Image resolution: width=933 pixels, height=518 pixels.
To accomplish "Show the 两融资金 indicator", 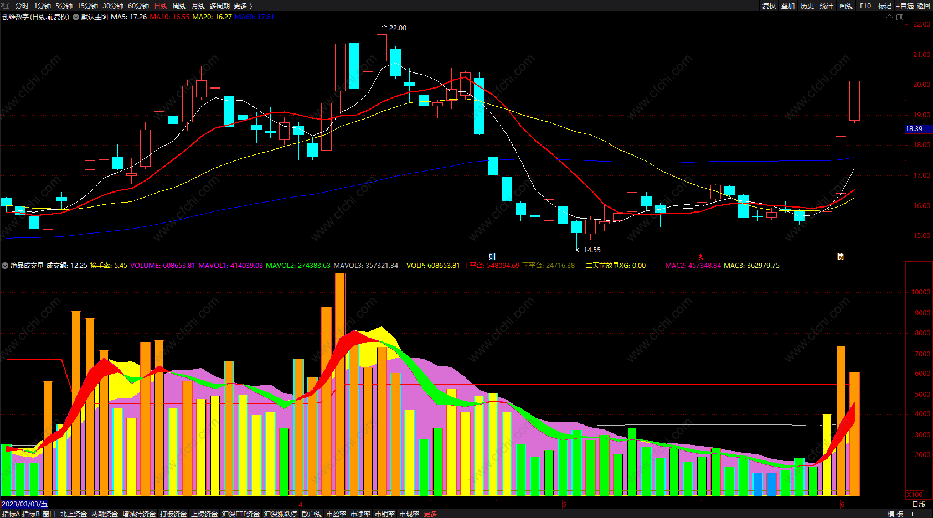I will [105, 514].
